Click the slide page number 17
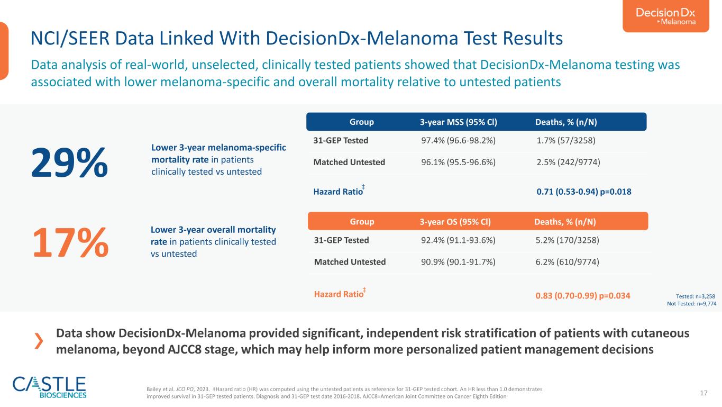This screenshot has width=722, height=407. click(703, 393)
